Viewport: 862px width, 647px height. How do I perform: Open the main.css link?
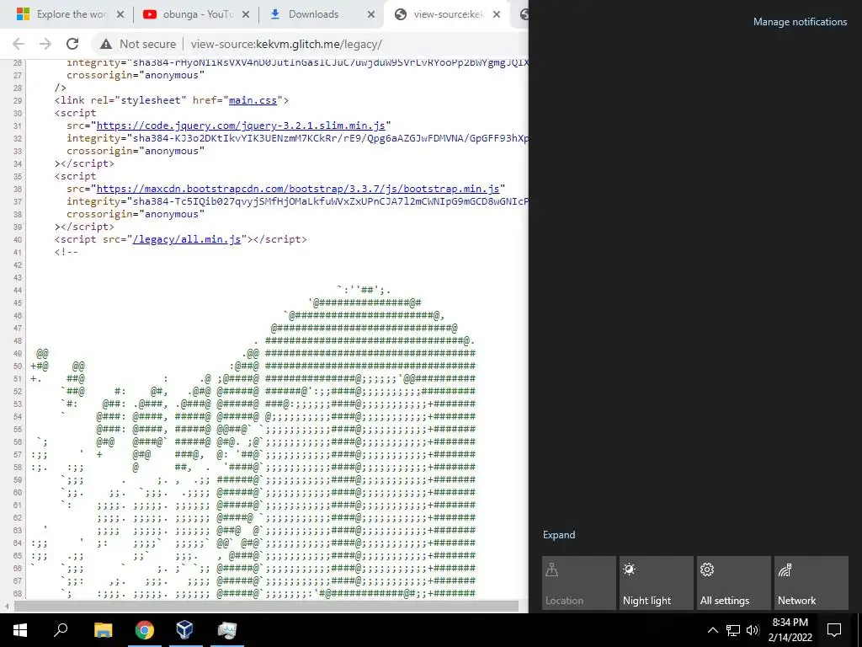(253, 100)
